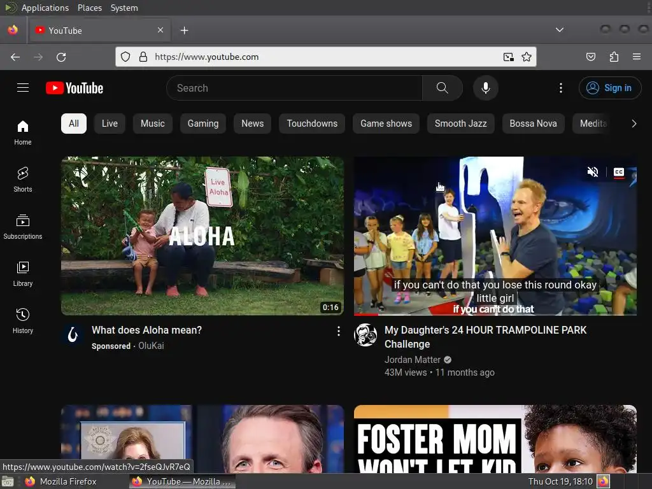Image resolution: width=652 pixels, height=489 pixels.
Task: Switch to Mozilla Firefox taskbar window
Action: [62, 481]
